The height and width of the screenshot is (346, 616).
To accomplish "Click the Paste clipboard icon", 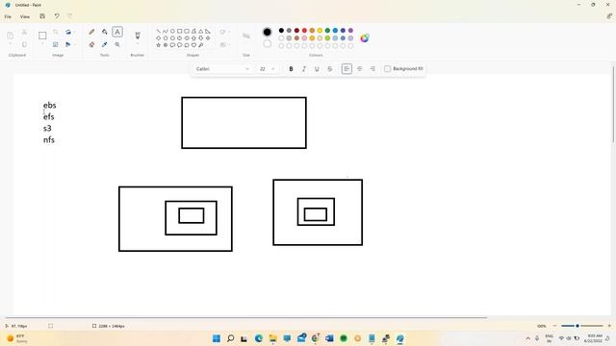I will pos(11,36).
